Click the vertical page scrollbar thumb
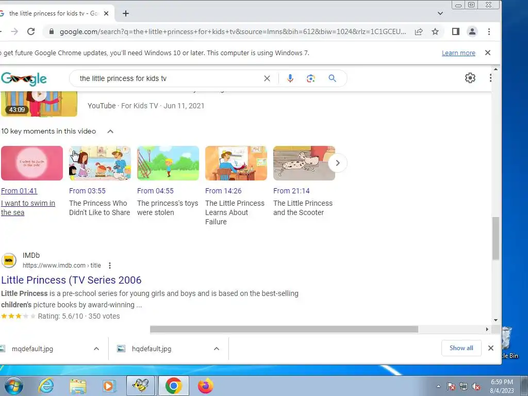 click(x=496, y=238)
